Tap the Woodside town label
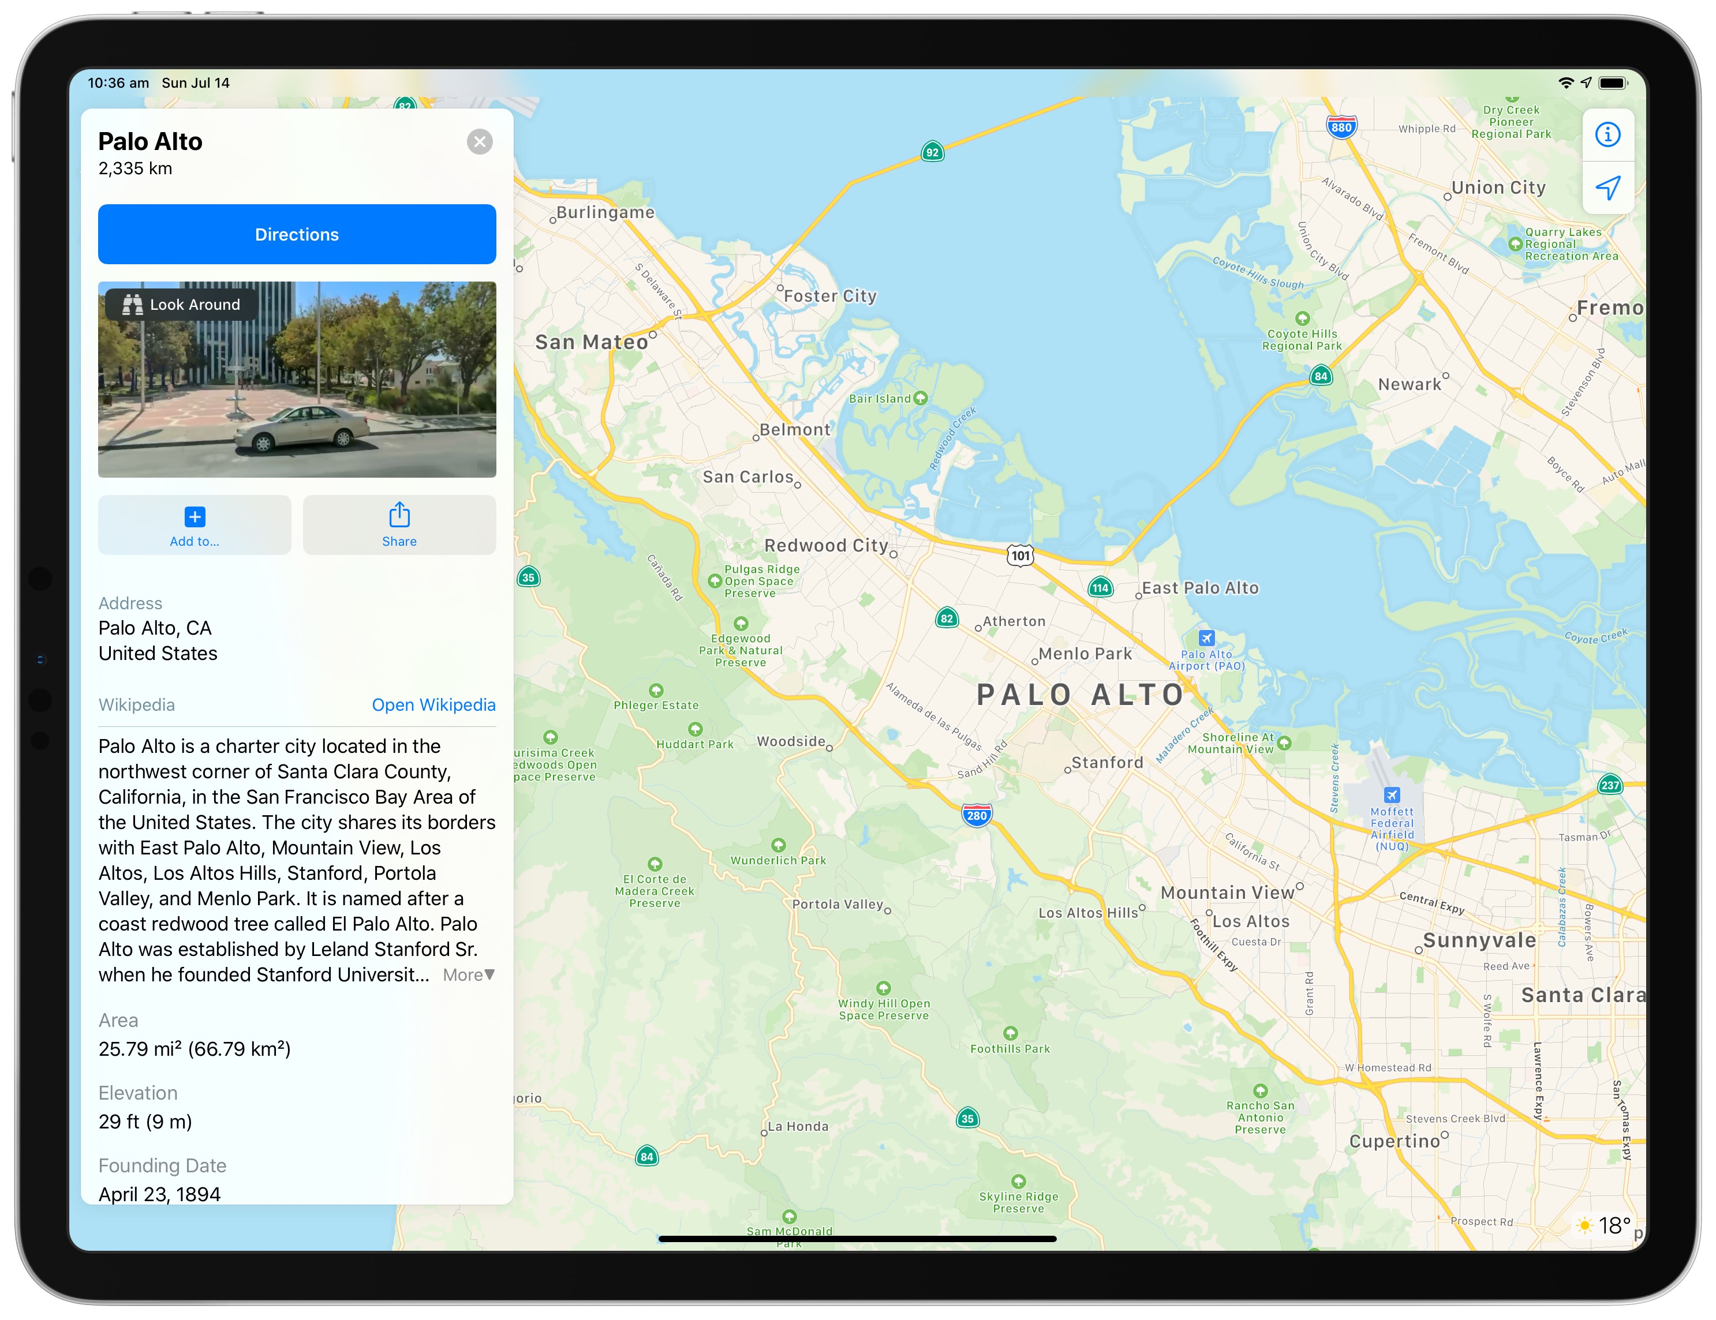The image size is (1716, 1320). point(790,741)
